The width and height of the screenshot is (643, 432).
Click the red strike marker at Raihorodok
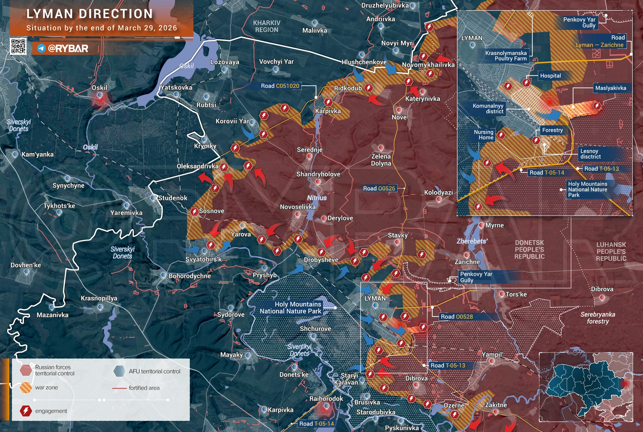(326, 407)
